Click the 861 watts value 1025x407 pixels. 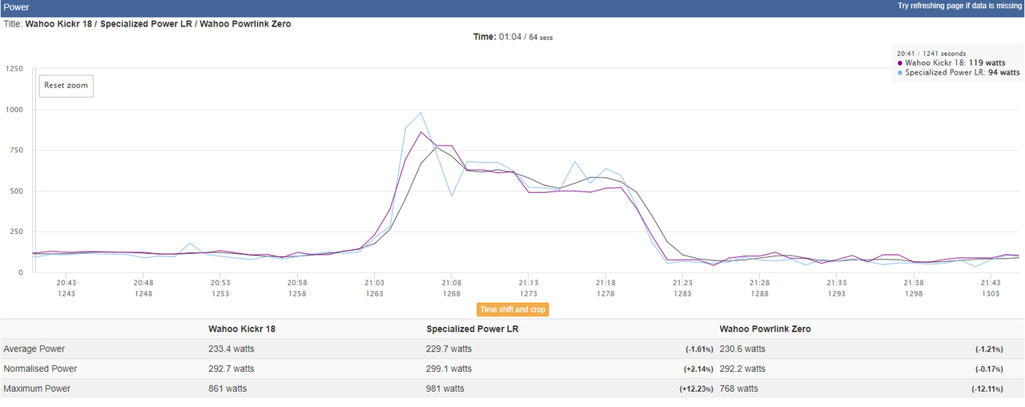tap(227, 389)
